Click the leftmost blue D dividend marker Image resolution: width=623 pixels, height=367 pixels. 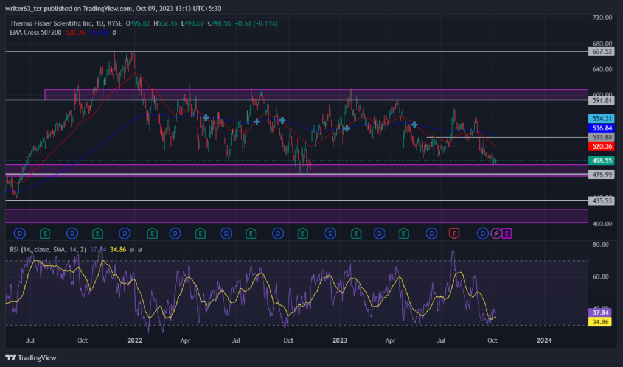[19, 233]
